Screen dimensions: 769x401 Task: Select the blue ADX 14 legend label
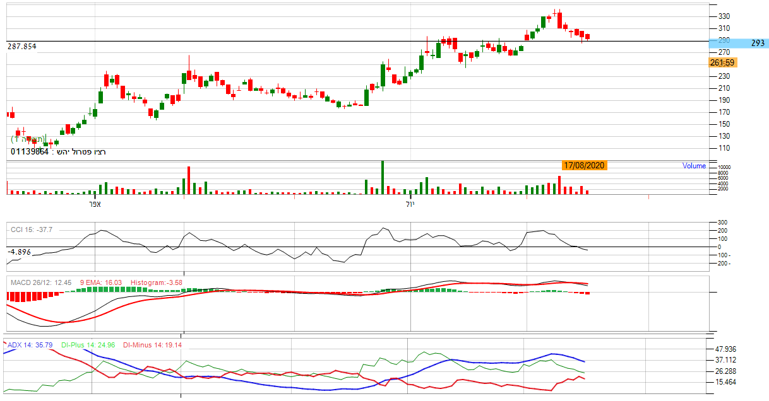click(x=29, y=345)
